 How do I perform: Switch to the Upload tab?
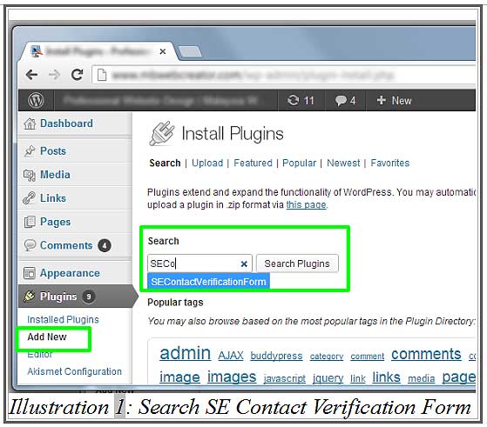tap(207, 163)
